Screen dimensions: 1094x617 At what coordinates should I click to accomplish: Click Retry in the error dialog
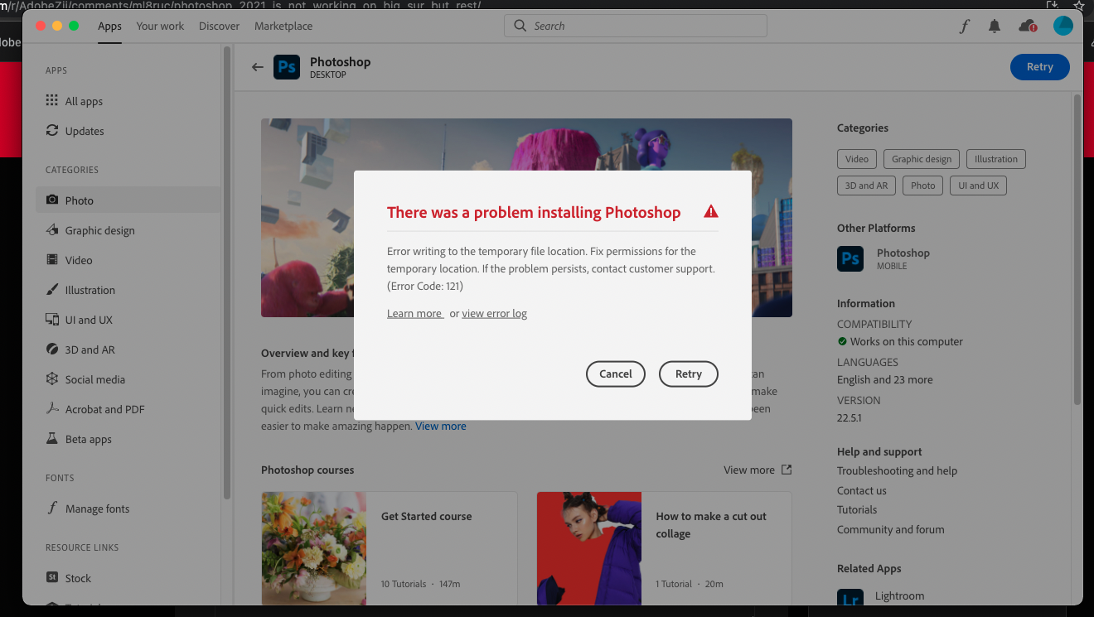point(689,374)
